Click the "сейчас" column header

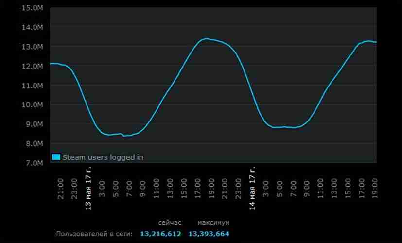coord(170,223)
